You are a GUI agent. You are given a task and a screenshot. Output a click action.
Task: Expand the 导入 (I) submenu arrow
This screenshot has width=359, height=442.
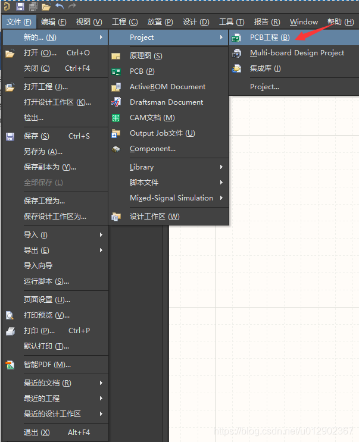tap(101, 234)
